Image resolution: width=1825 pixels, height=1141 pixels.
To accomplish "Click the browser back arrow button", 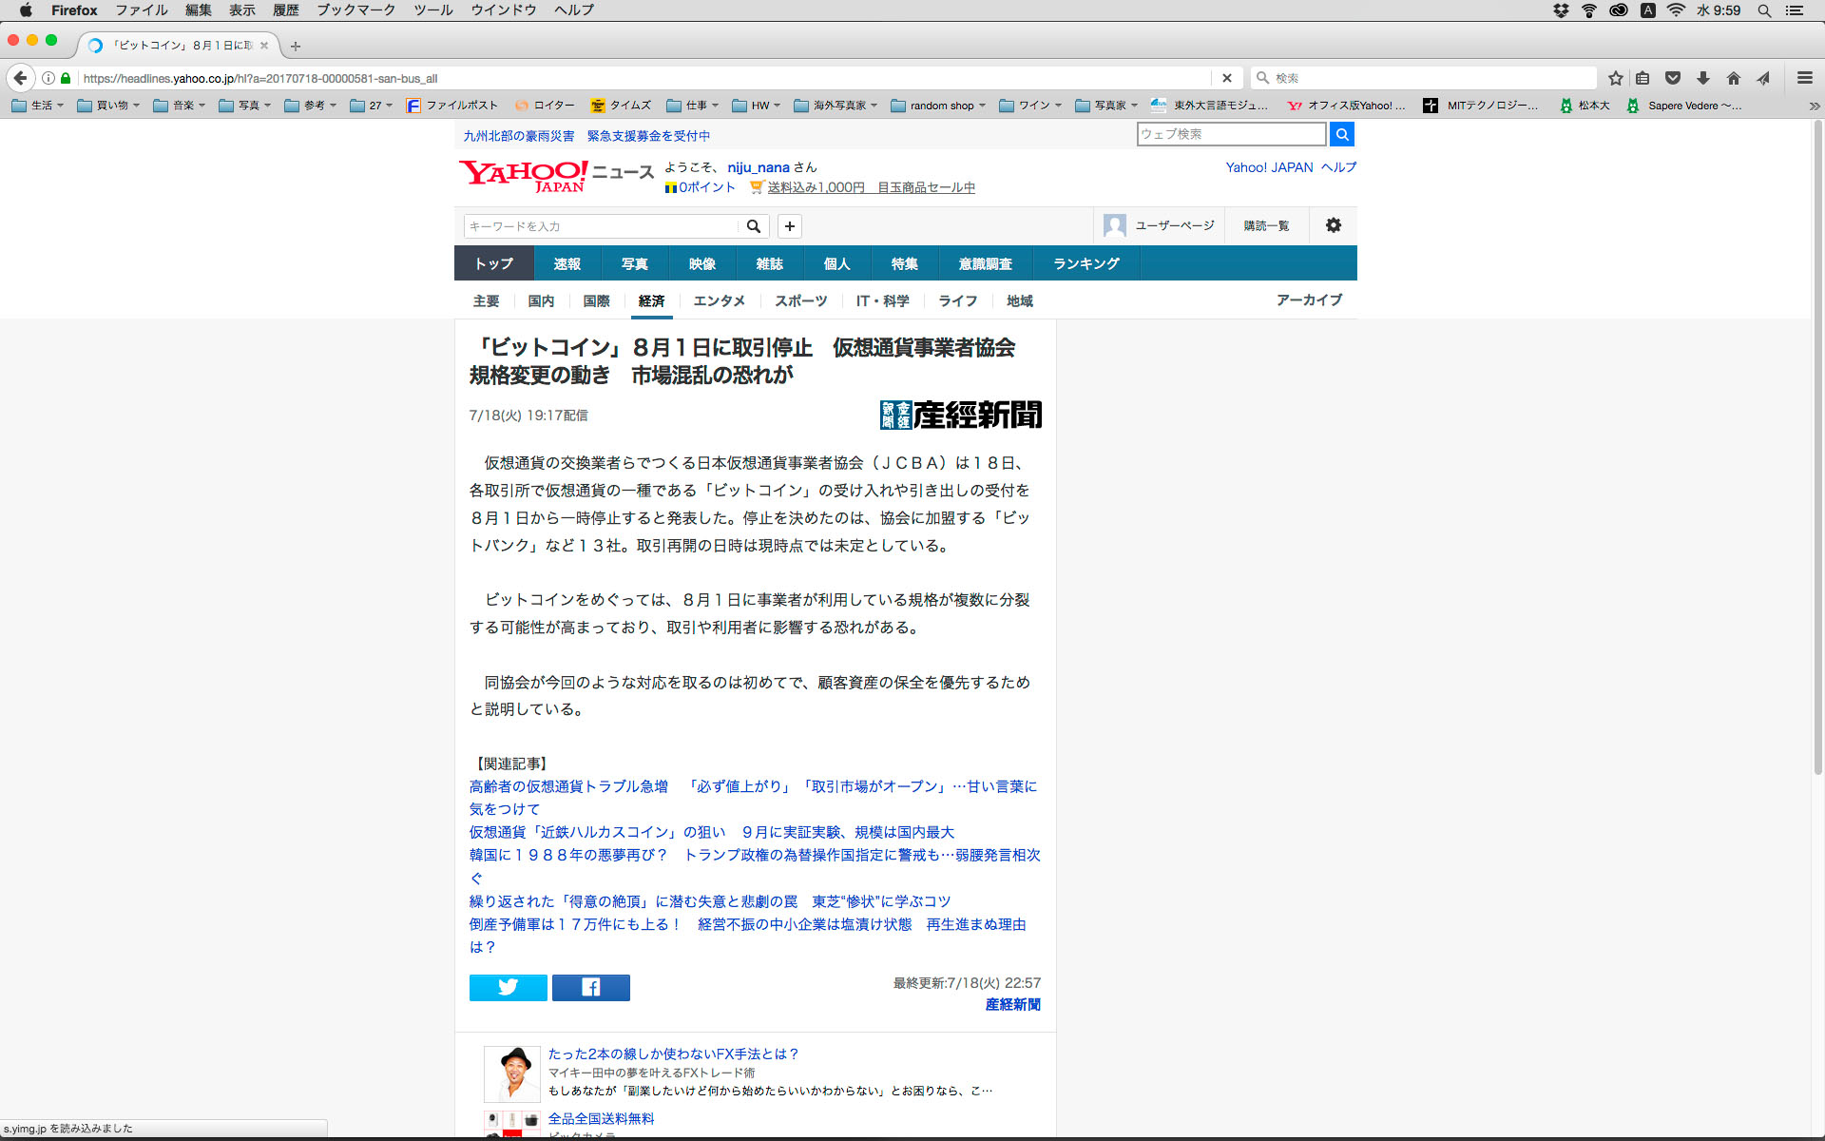I will point(21,78).
